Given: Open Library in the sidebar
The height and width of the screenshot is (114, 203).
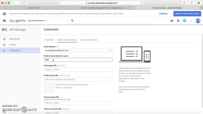Looking at the screenshot, I should click(20, 45).
